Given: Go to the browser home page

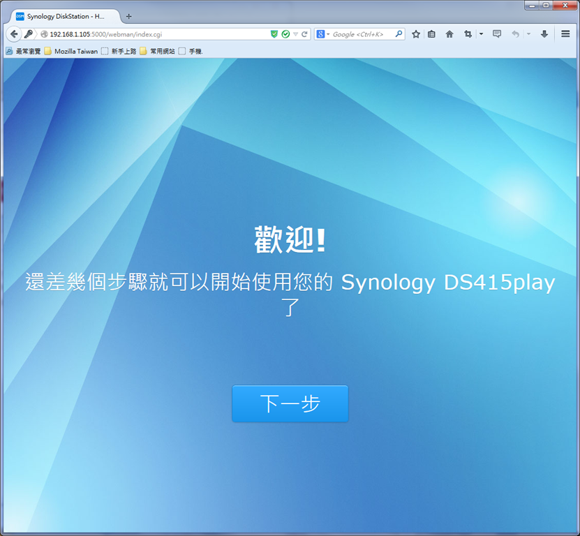Looking at the screenshot, I should point(449,34).
